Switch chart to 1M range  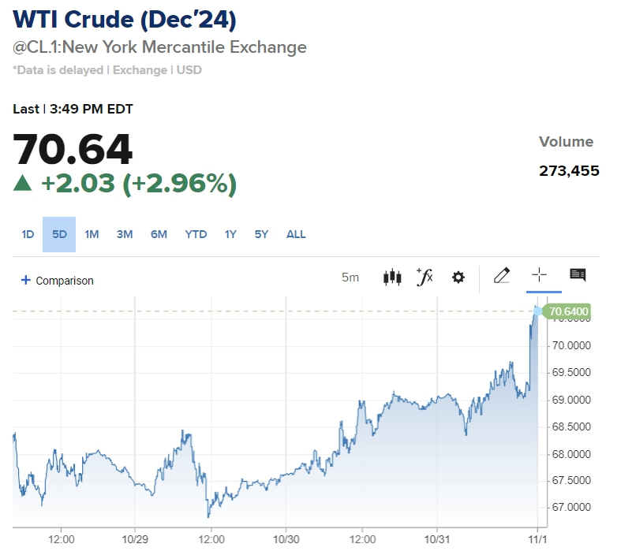[x=92, y=234]
